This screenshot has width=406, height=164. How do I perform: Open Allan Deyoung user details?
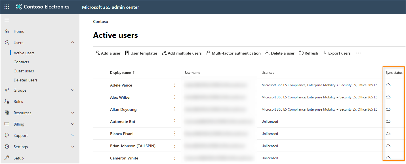[123, 109]
